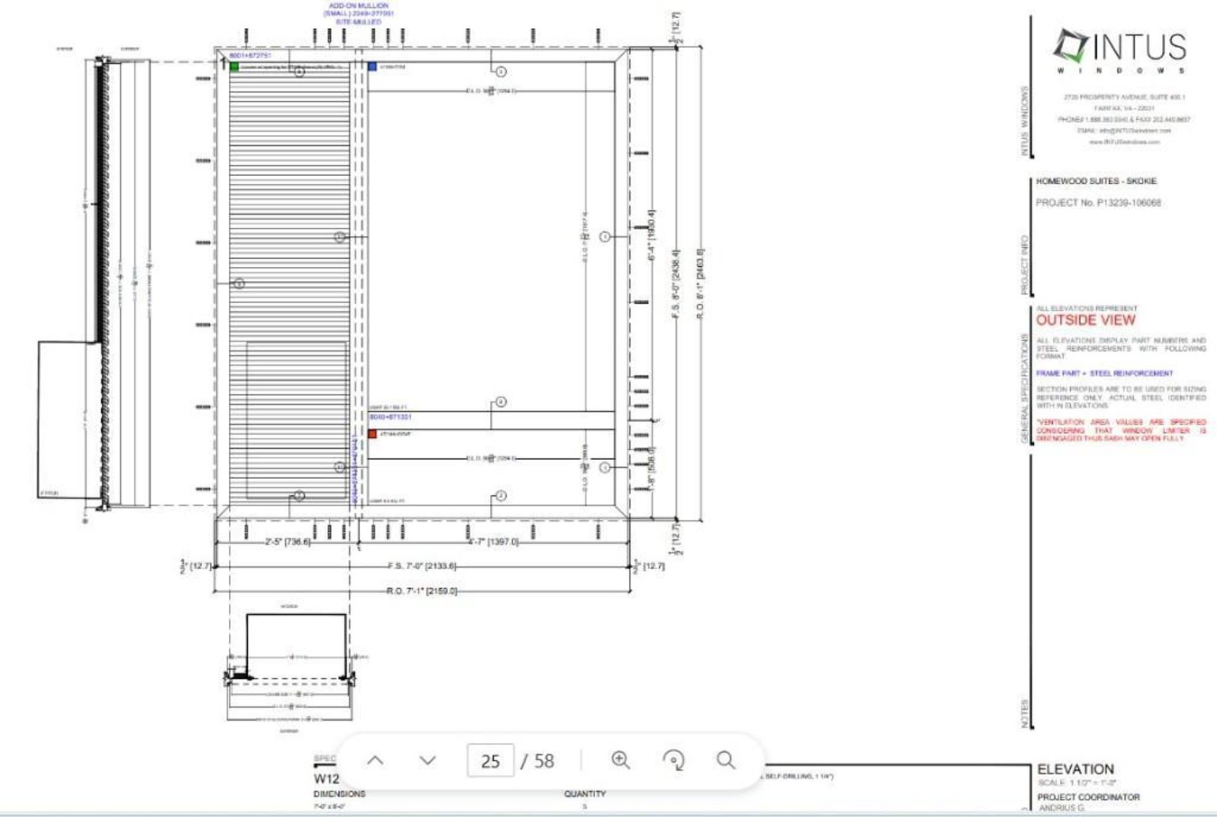Select the Prosperity Avenue address line
1217x817 pixels.
[x=1124, y=97]
